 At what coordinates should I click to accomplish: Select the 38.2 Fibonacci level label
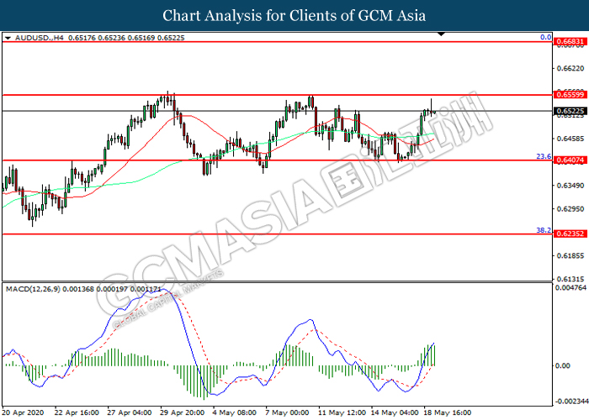(543, 230)
